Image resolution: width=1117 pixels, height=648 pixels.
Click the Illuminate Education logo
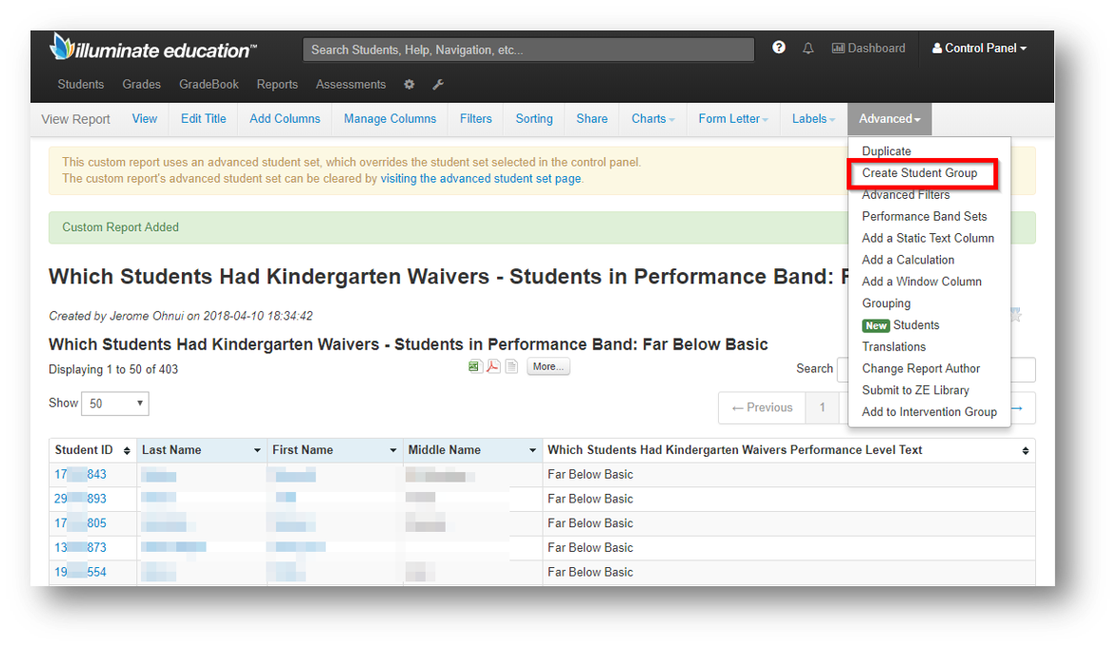point(154,49)
